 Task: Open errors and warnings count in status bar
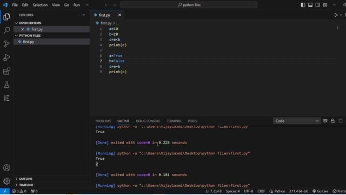(19, 191)
